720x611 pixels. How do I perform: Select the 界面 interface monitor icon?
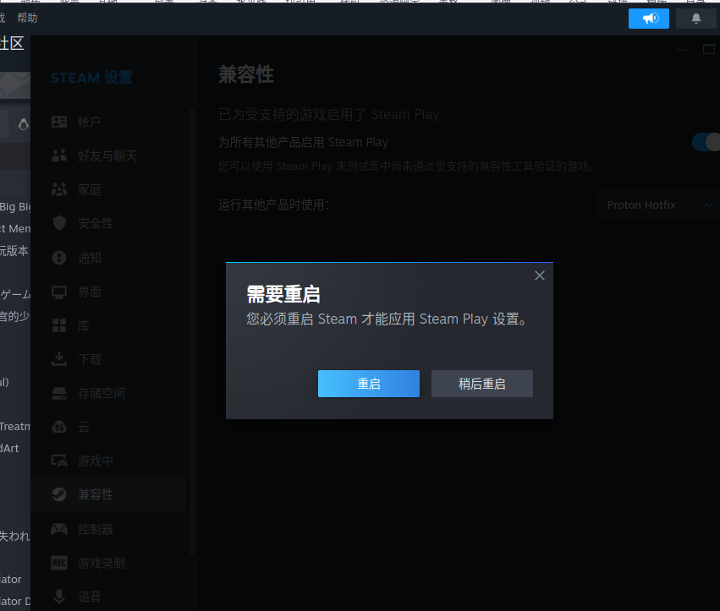pos(59,292)
